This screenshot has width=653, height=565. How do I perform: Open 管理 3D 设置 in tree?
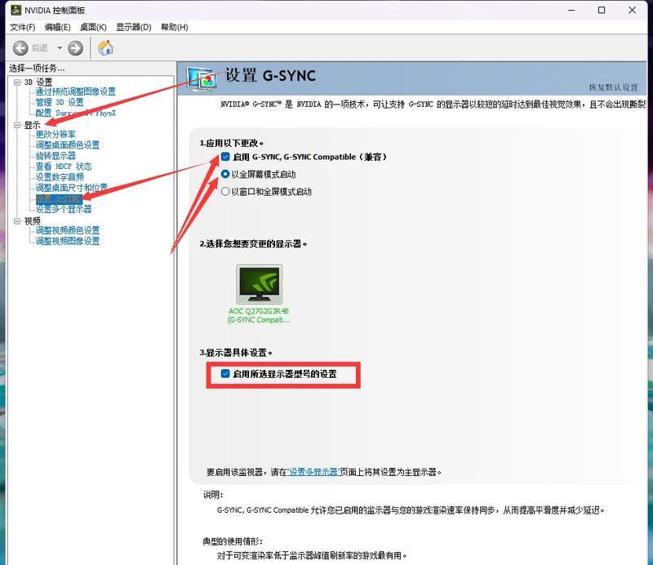60,103
